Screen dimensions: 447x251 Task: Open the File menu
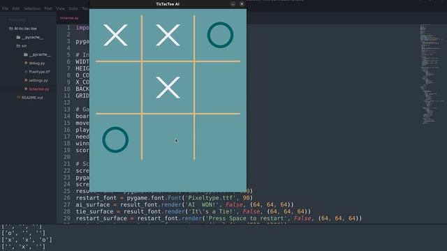pos(5,8)
